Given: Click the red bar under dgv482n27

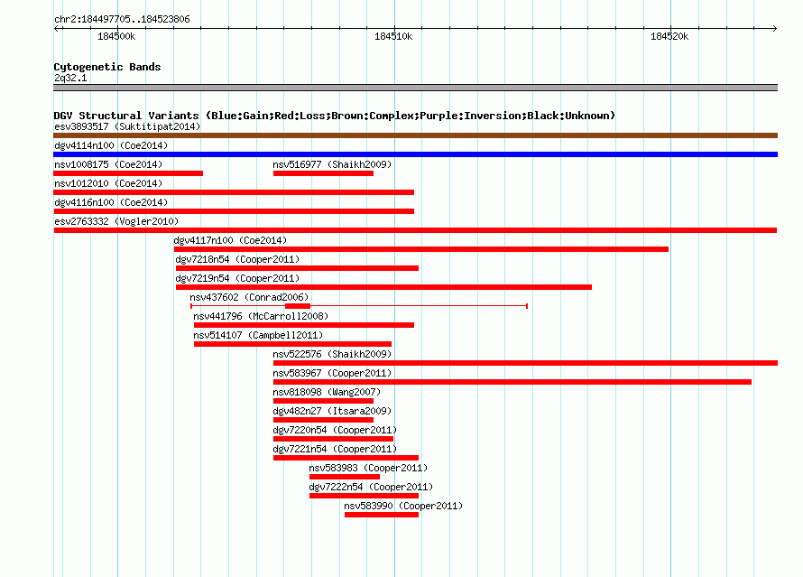Looking at the screenshot, I should (323, 420).
